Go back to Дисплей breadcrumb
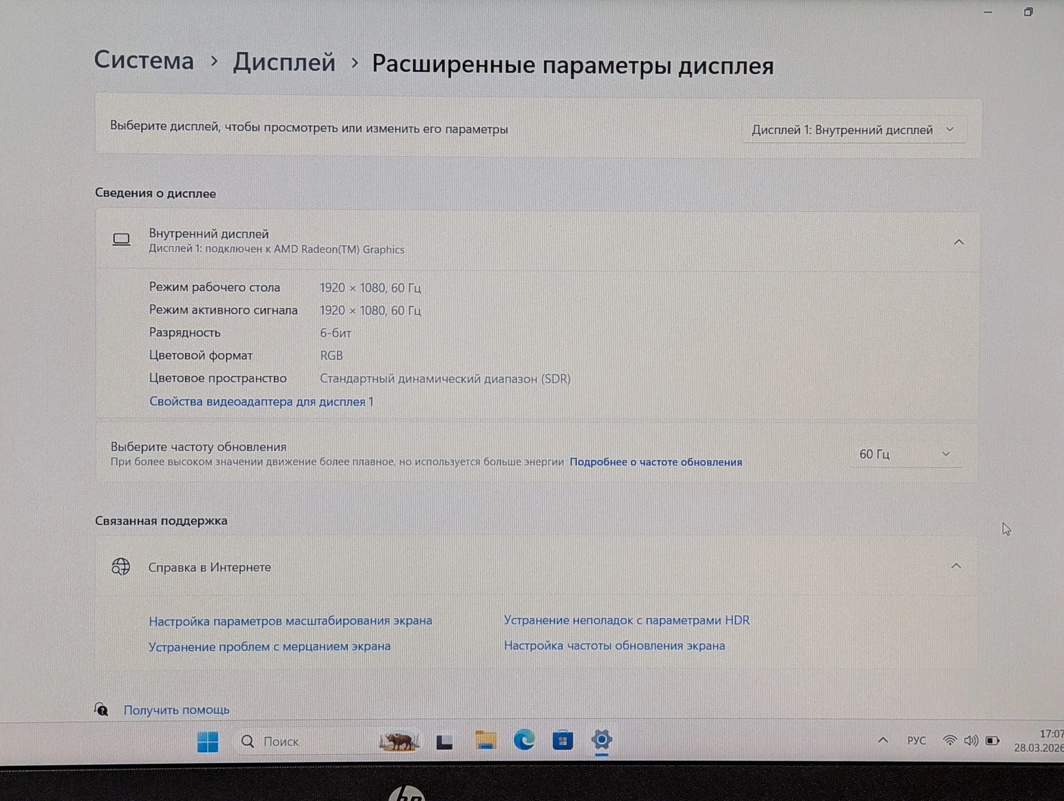Viewport: 1064px width, 801px height. click(284, 62)
